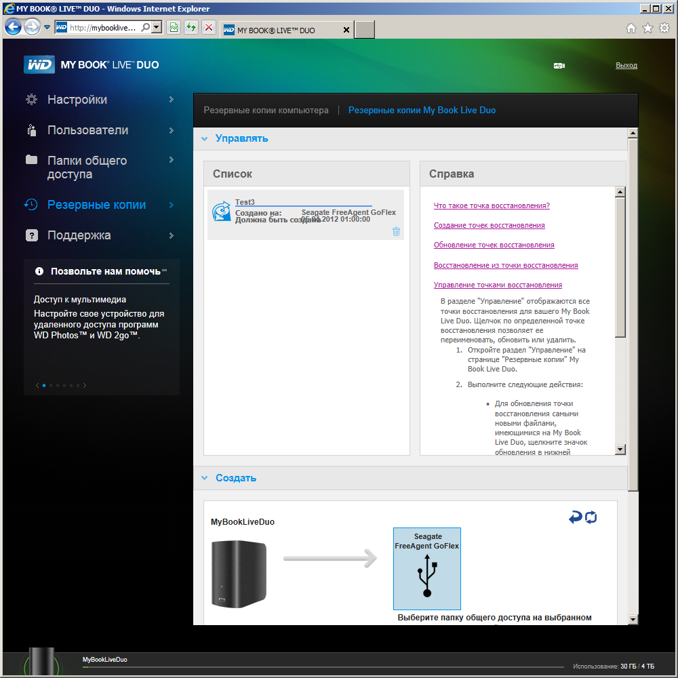Close the MY BOOK LIVE DUO tab
The image size is (678, 678).
point(346,30)
